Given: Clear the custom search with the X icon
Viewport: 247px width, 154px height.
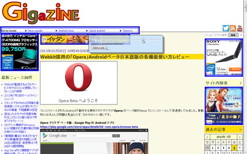Looking at the screenshot, I should (x=241, y=35).
